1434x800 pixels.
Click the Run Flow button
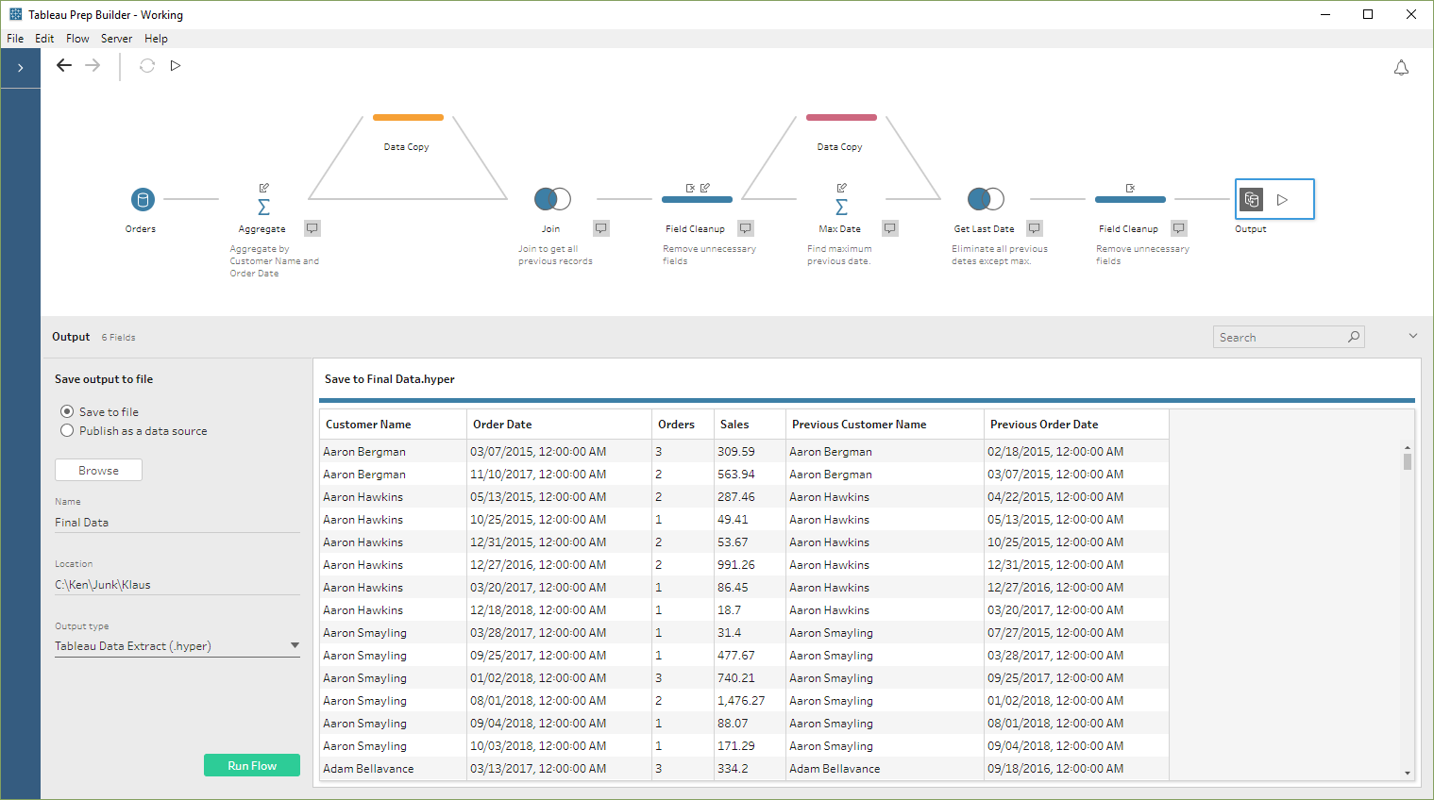click(x=252, y=765)
